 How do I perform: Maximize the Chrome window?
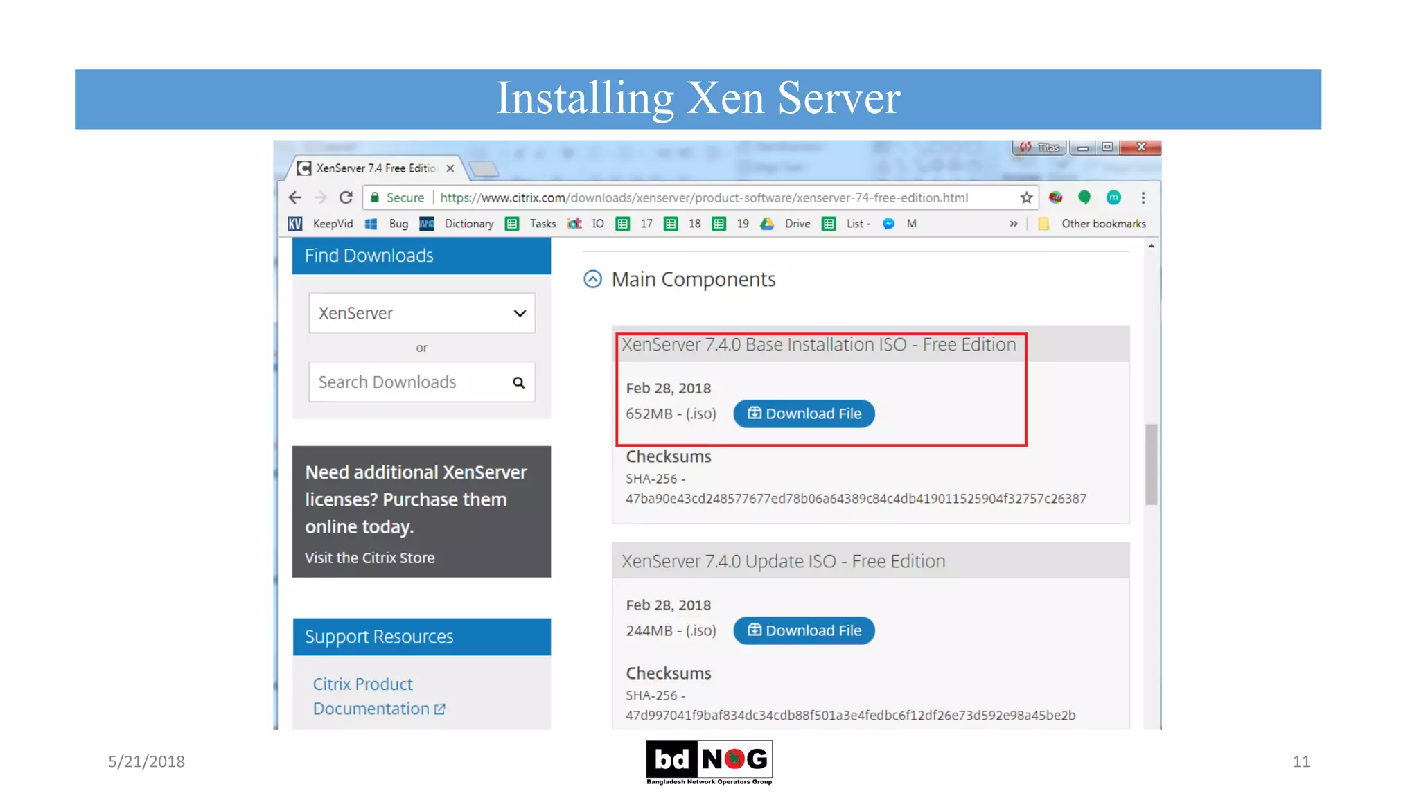pos(1107,147)
